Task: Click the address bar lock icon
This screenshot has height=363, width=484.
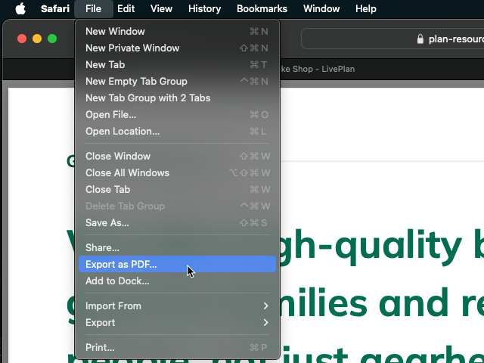Action: [420, 39]
